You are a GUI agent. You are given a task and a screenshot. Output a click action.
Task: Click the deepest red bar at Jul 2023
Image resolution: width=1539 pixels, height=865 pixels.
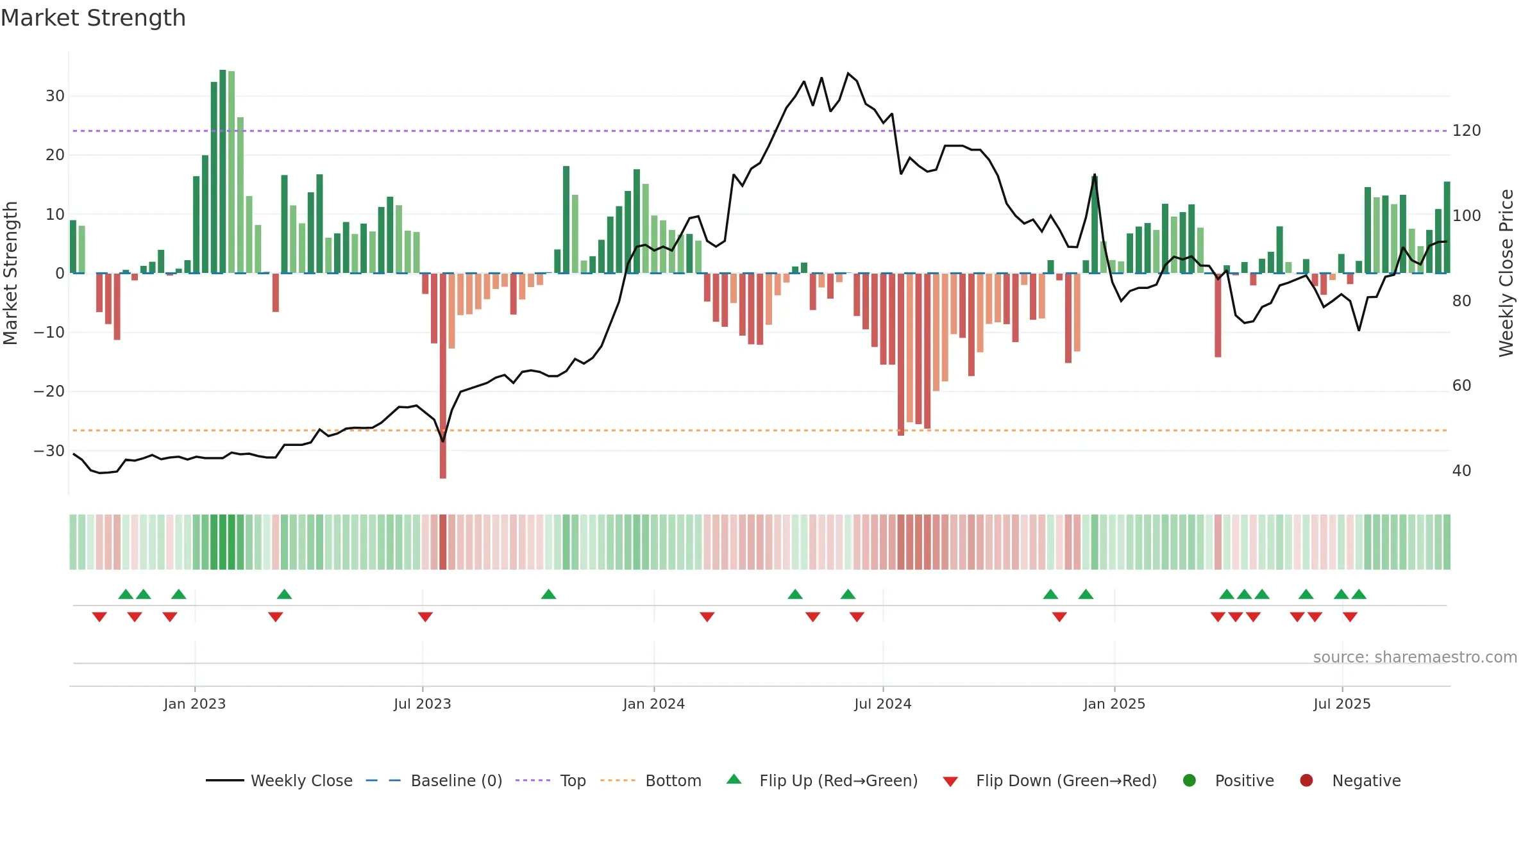[443, 375]
